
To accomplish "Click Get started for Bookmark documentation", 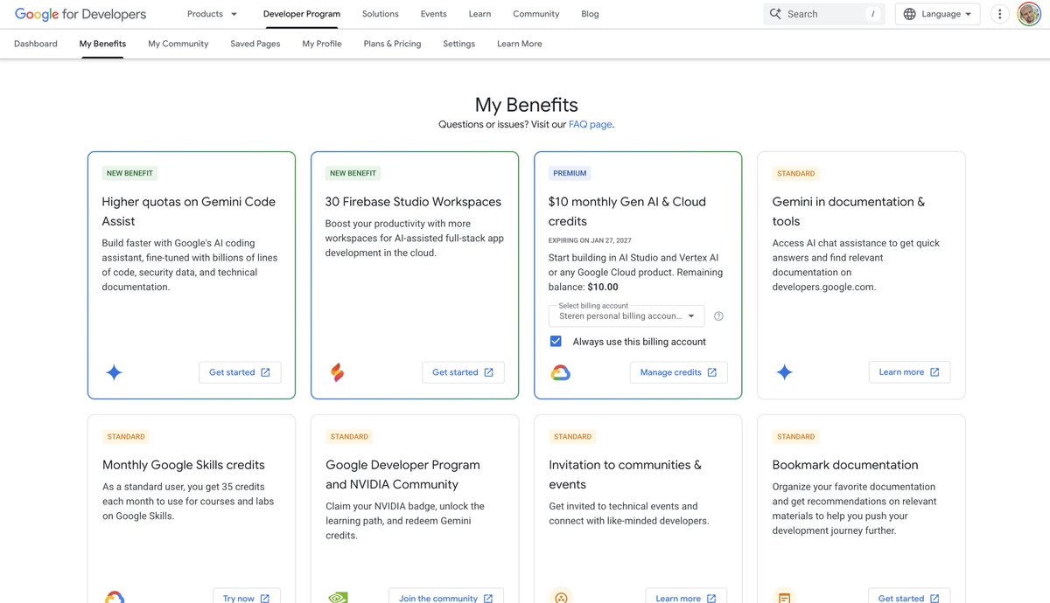I will coord(909,596).
